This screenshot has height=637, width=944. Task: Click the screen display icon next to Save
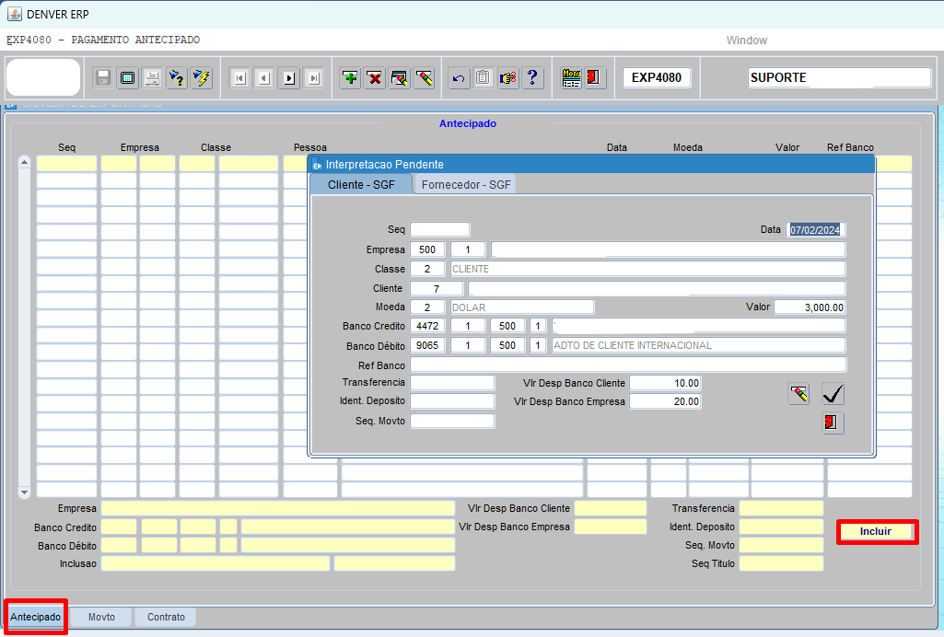pos(128,77)
